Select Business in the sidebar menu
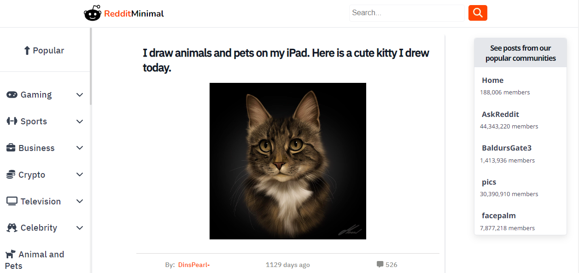Screen dimensions: 579x273 36,148
